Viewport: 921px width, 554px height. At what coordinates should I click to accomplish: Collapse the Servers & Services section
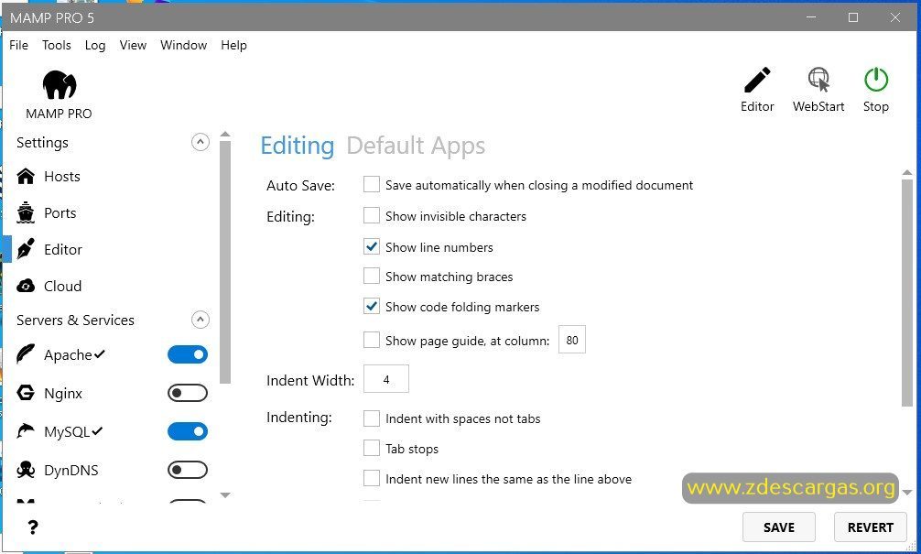click(x=200, y=320)
